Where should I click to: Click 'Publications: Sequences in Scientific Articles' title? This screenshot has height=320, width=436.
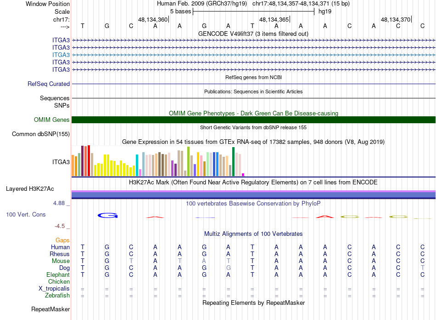point(253,91)
